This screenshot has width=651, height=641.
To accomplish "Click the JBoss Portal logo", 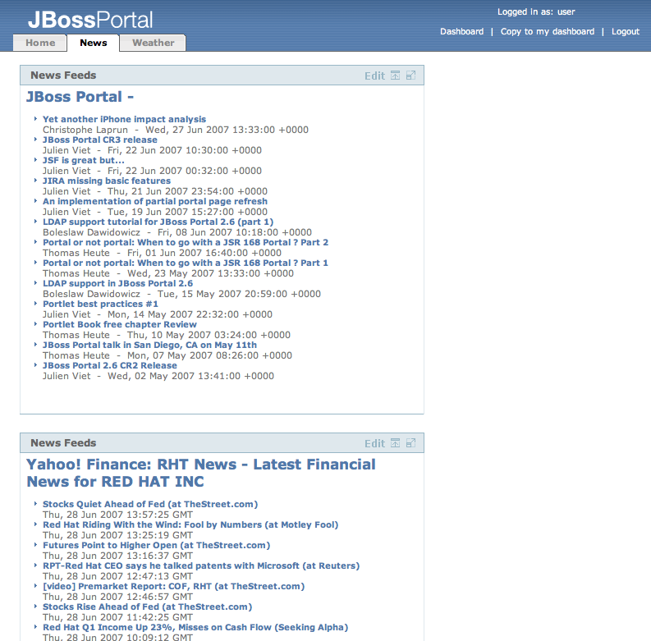I will pyautogui.click(x=90, y=19).
